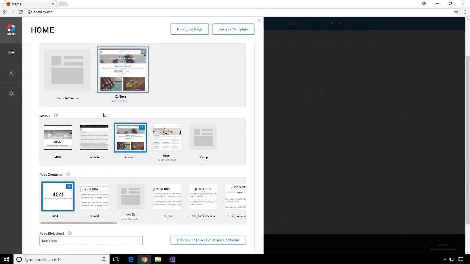Click the container list horizontal scrollbar
Image resolution: width=470 pixels, height=264 pixels.
tap(79, 223)
